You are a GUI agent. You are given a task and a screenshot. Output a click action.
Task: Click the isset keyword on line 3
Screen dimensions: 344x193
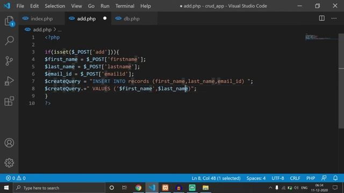[61, 52]
